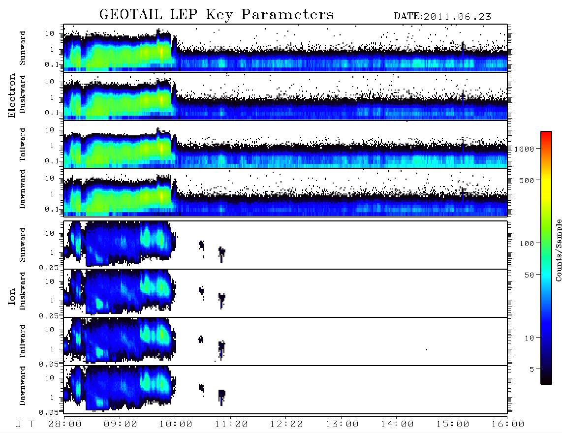This screenshot has height=433, width=562.
Task: Click the "15:00" time tick label
Action: click(453, 425)
